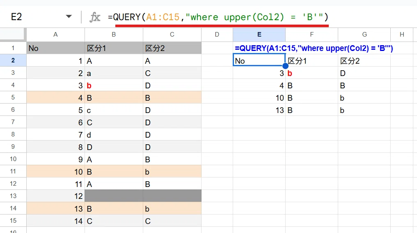Select row 11 header

13,171
